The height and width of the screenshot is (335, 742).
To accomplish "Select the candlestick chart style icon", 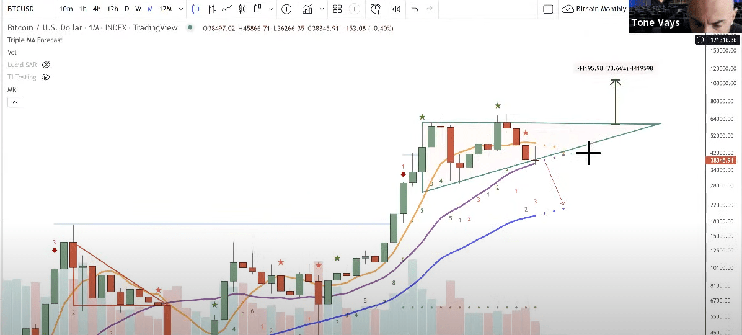I will pyautogui.click(x=196, y=9).
